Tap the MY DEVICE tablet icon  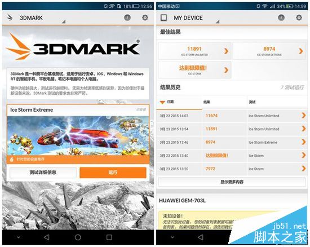coord(163,17)
